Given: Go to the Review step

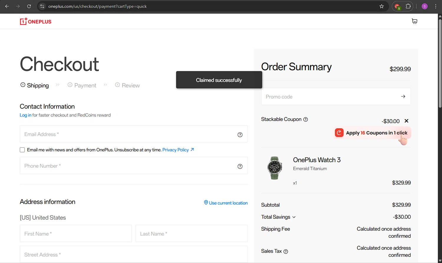Looking at the screenshot, I should 127,85.
